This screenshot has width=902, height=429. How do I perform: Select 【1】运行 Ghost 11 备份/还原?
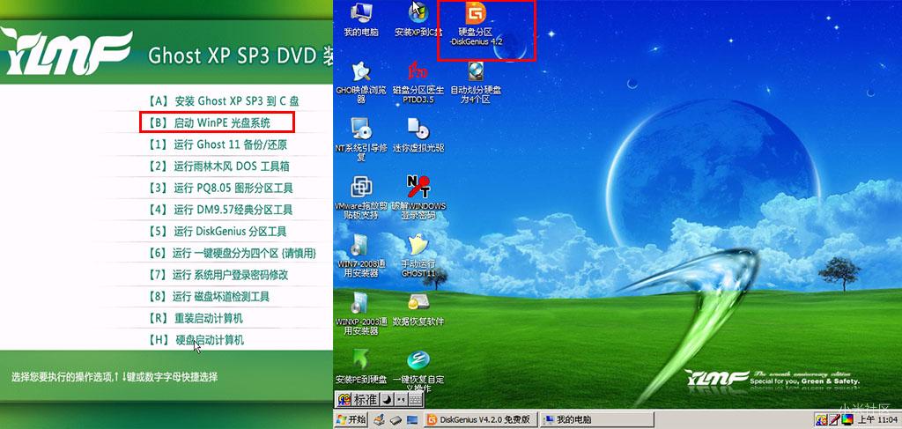pyautogui.click(x=218, y=144)
